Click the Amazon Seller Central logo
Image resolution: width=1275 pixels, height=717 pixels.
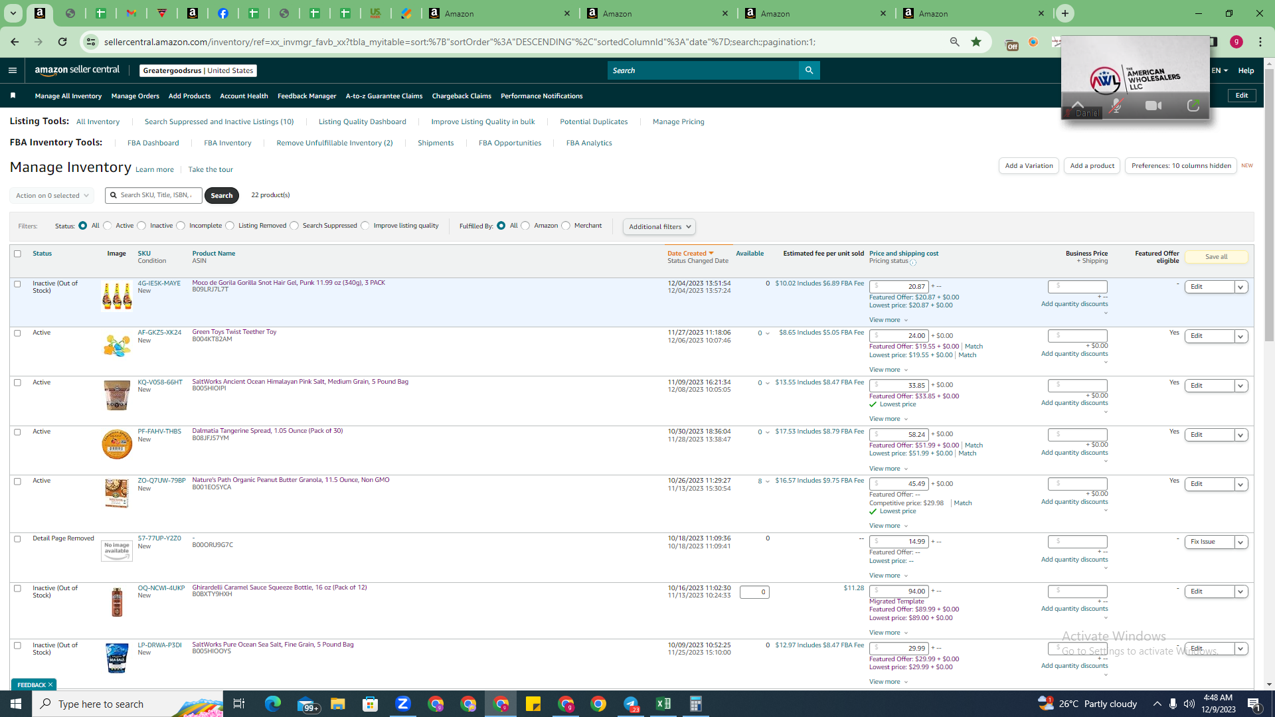coord(77,70)
